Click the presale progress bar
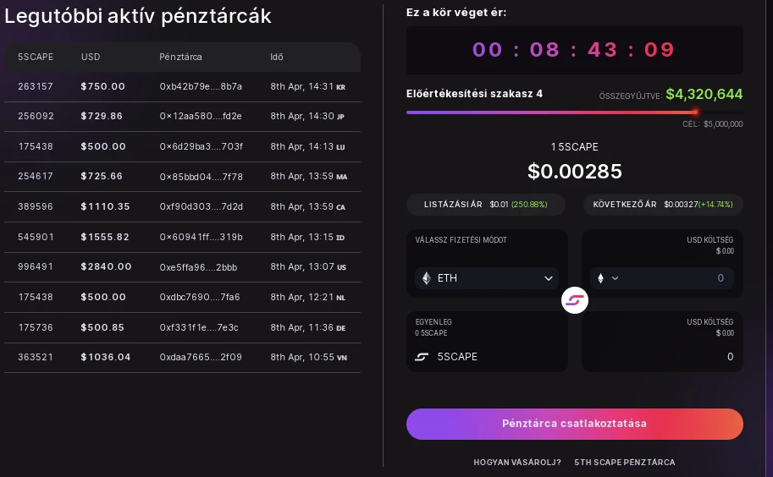Screen dimensions: 773x477 point(574,112)
